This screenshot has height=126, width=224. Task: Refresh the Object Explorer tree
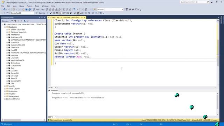coord(24,21)
